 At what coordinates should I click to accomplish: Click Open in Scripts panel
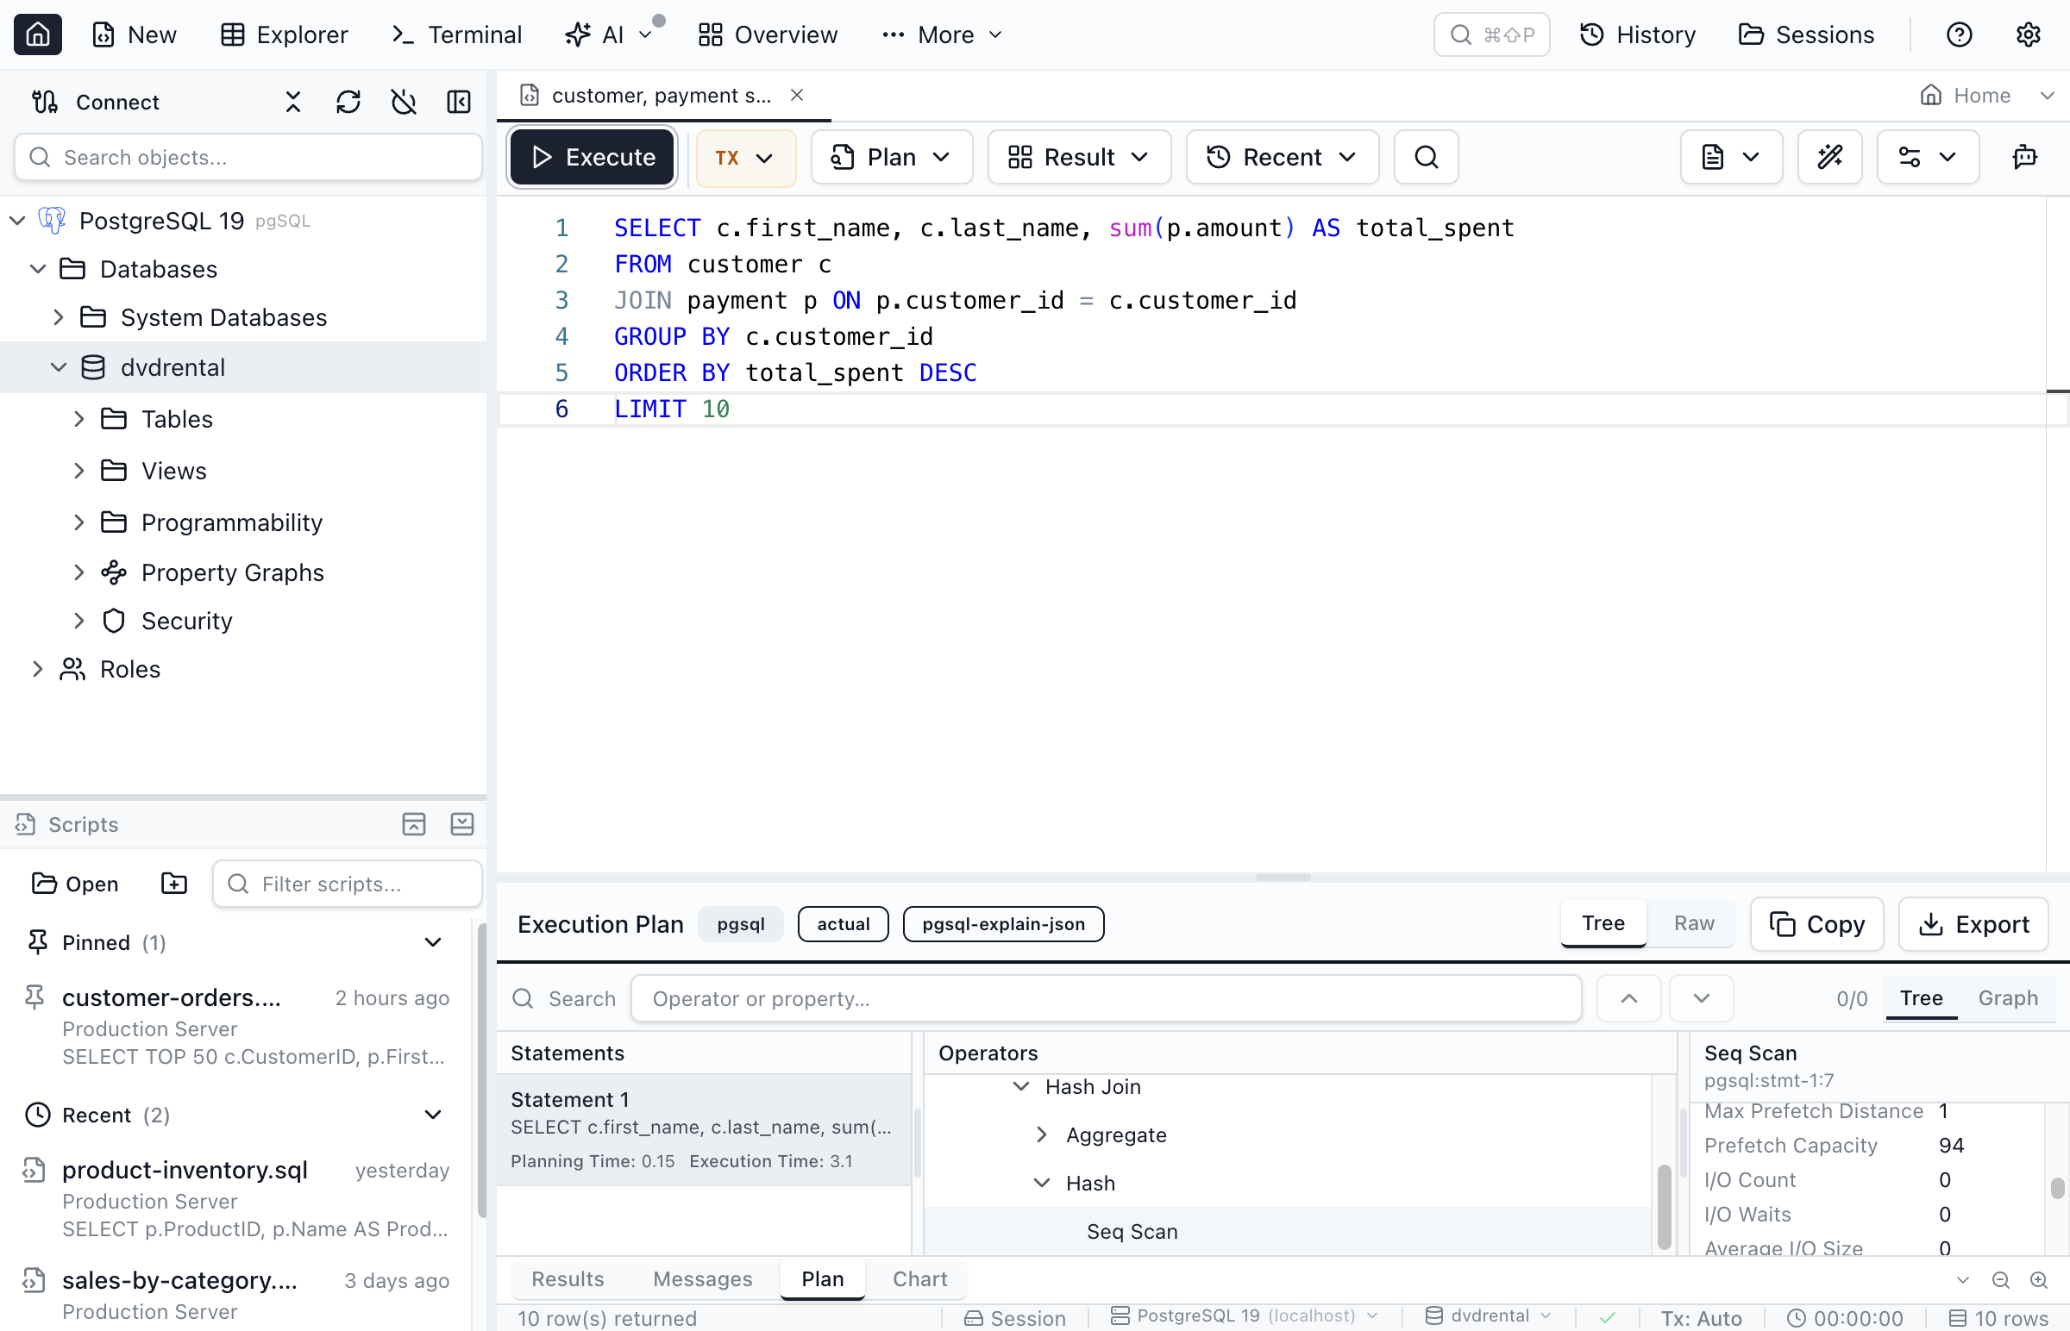[x=75, y=884]
